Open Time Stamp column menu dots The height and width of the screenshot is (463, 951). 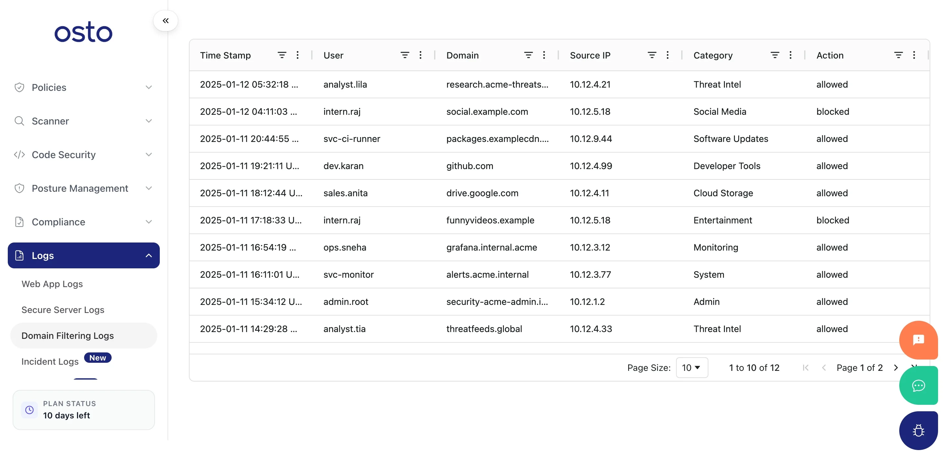(298, 55)
